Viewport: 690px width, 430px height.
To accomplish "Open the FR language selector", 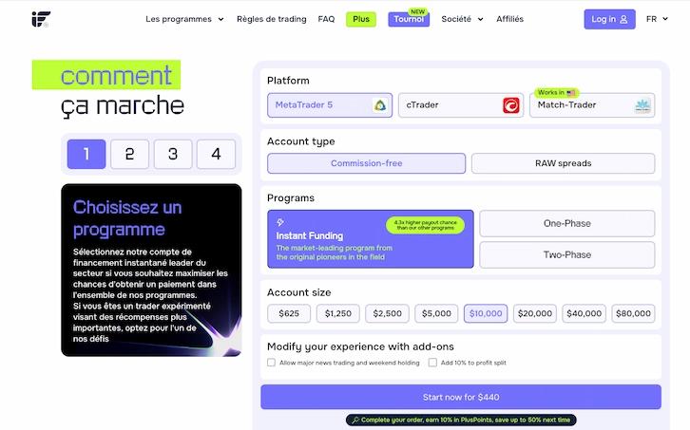I will click(x=657, y=19).
